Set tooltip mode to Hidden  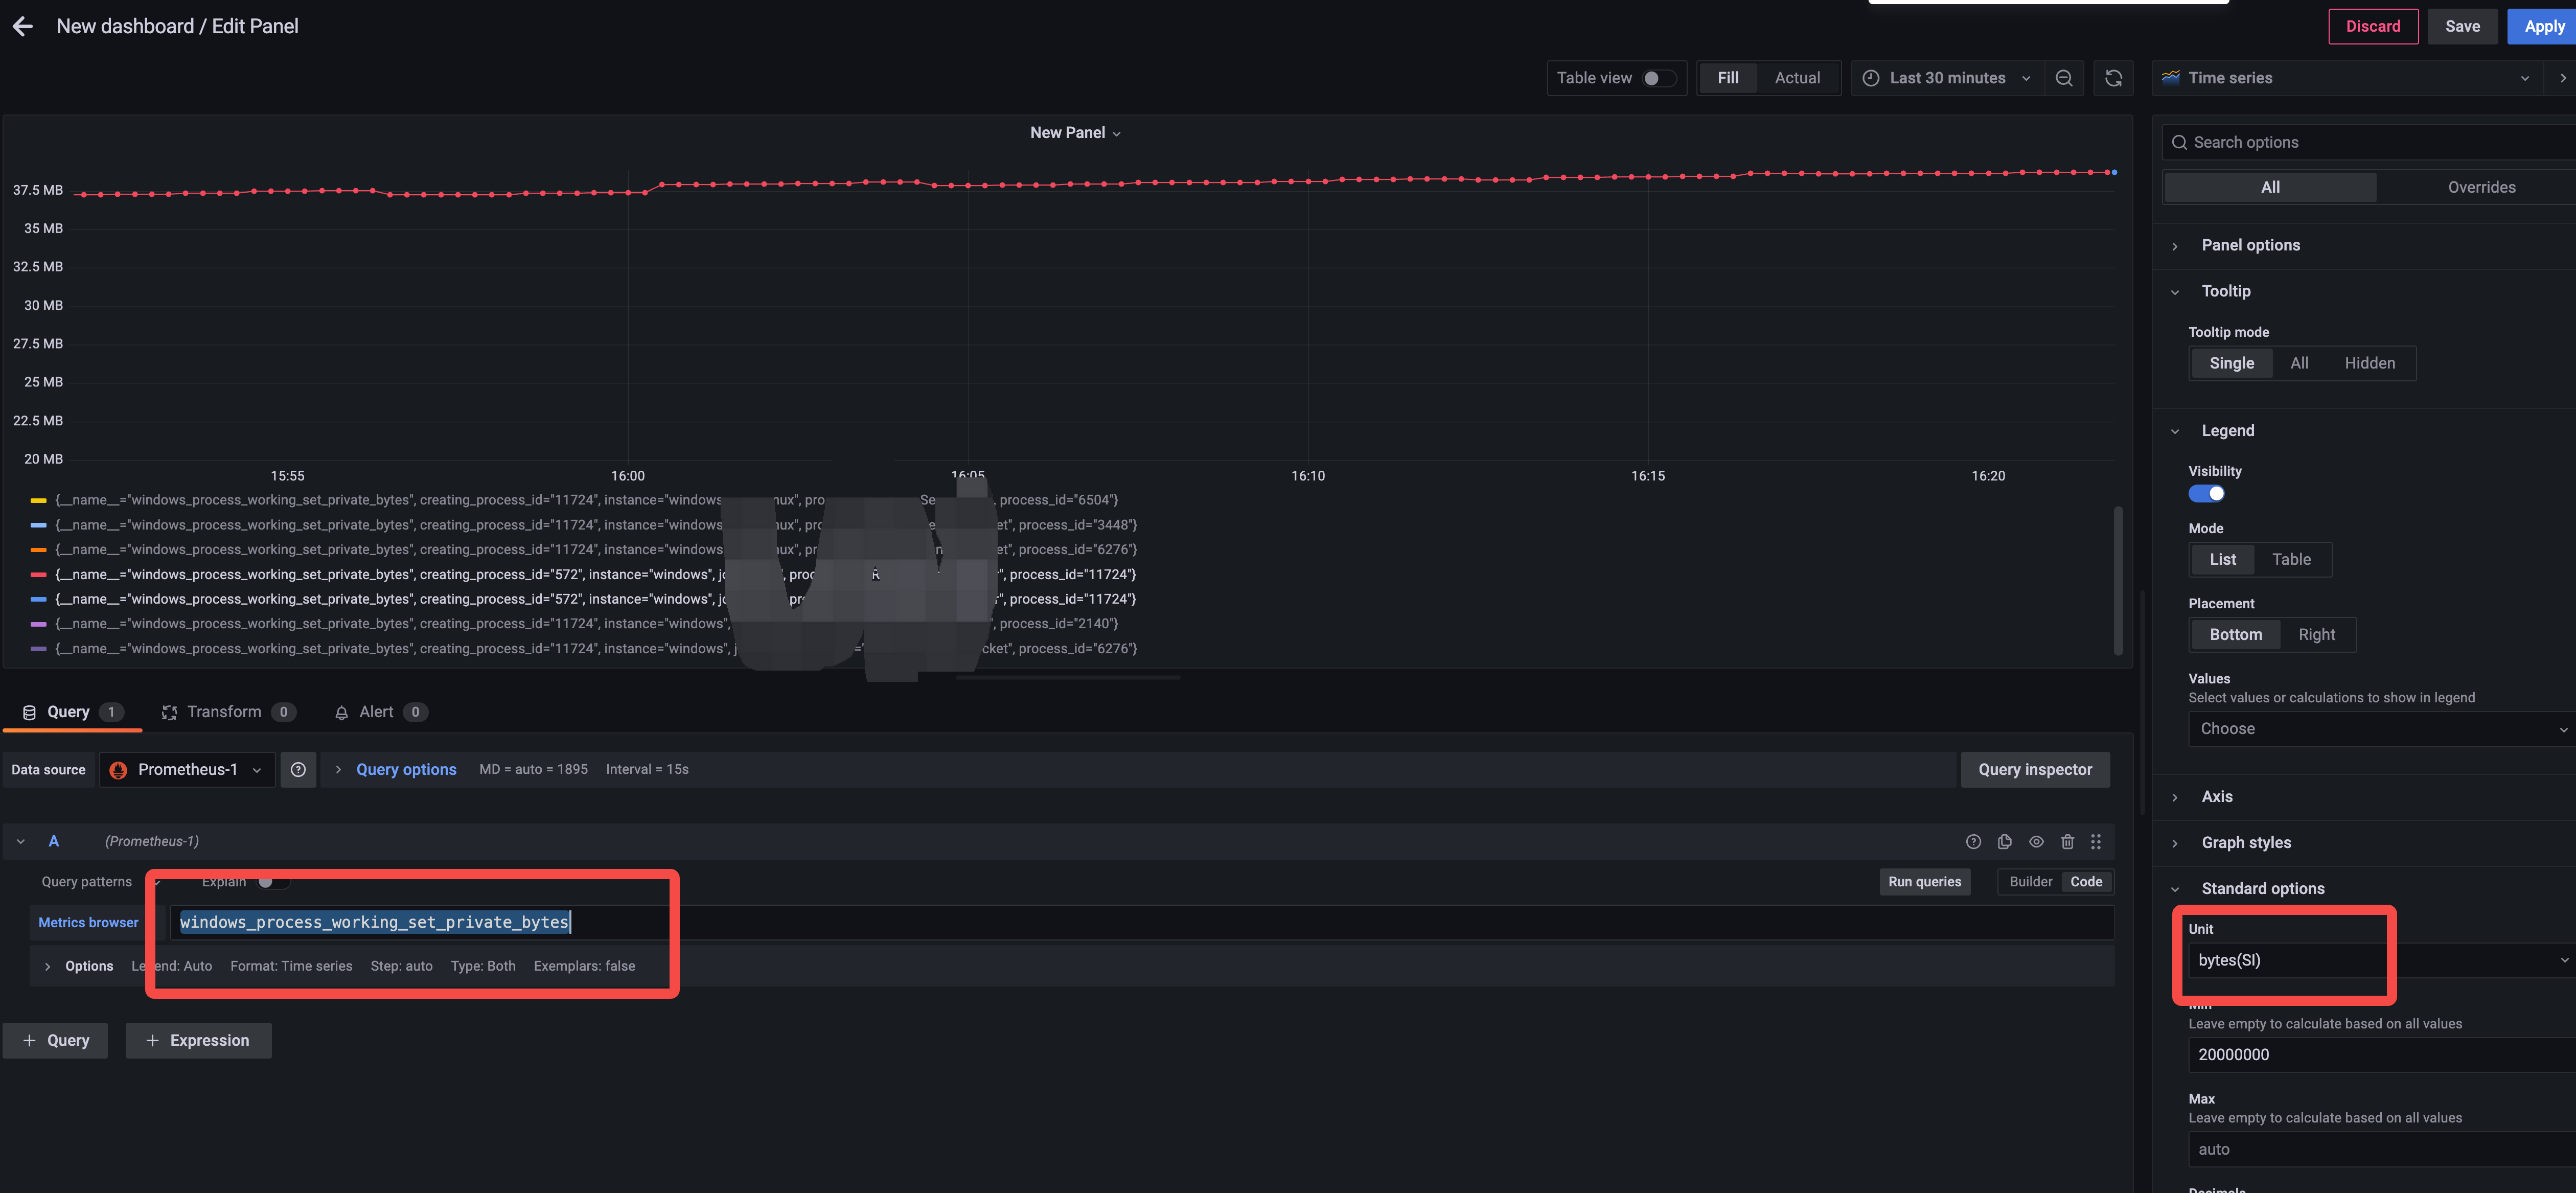pyautogui.click(x=2369, y=363)
